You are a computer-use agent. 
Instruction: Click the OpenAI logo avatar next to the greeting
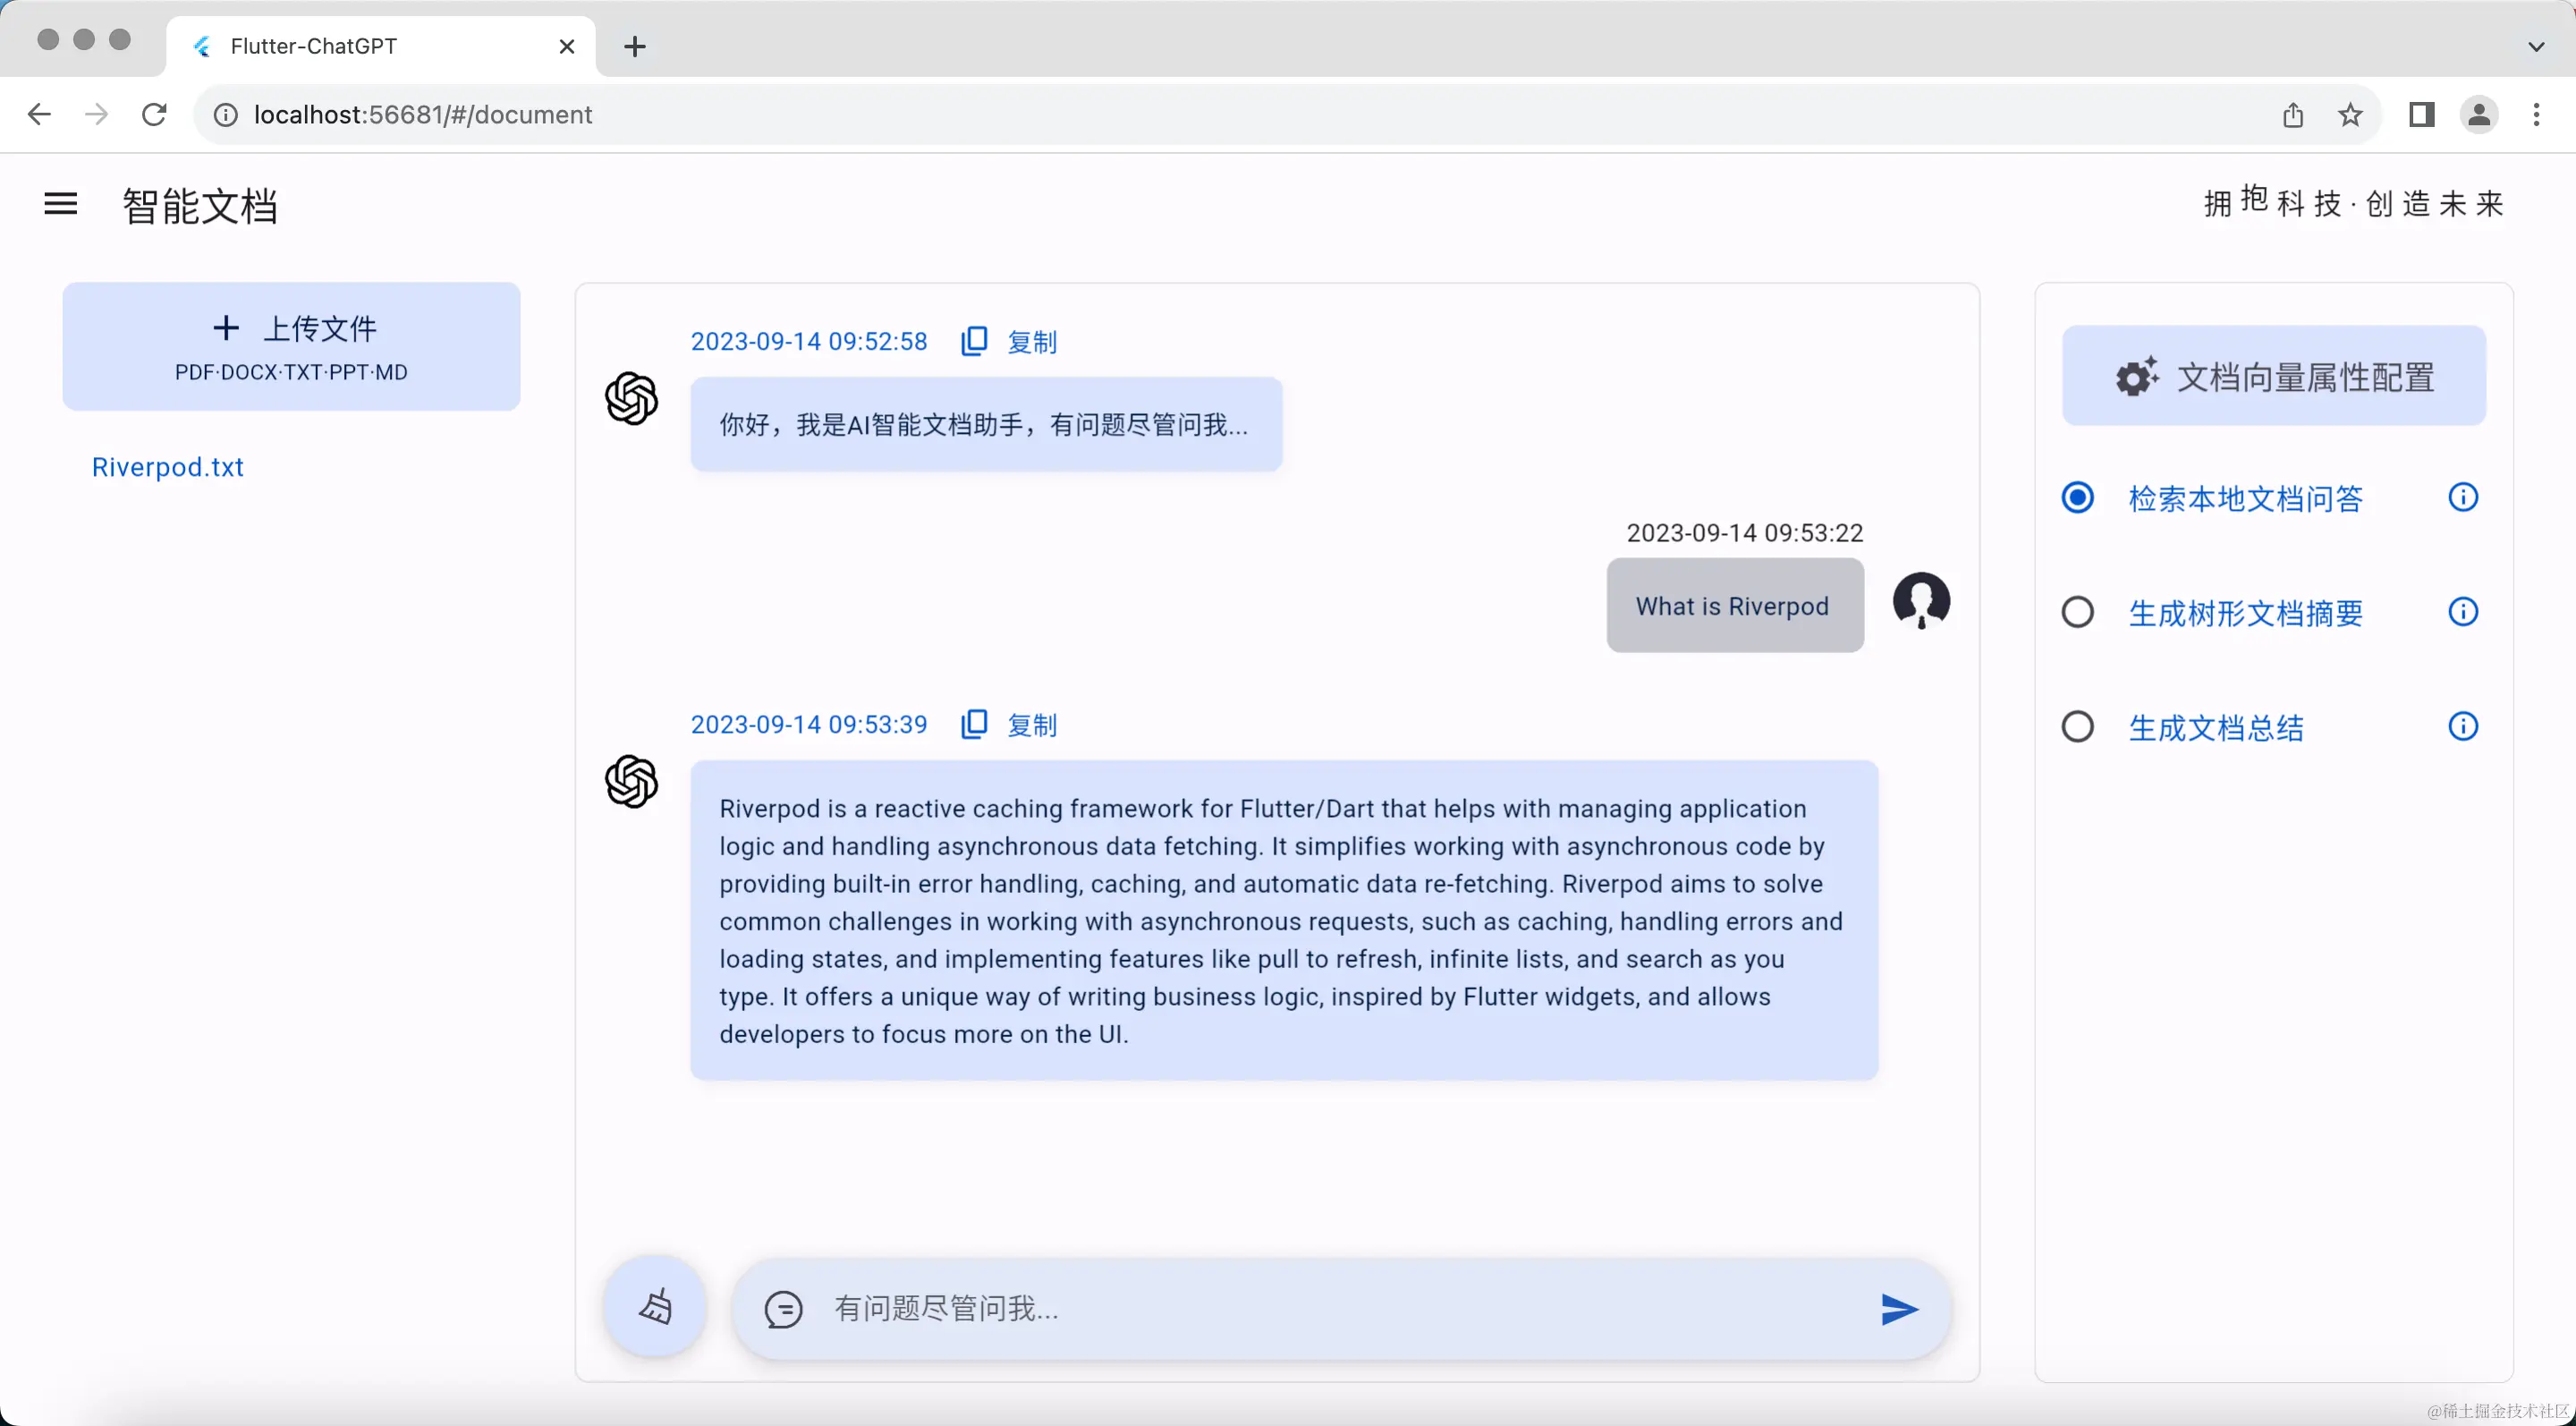coord(632,398)
